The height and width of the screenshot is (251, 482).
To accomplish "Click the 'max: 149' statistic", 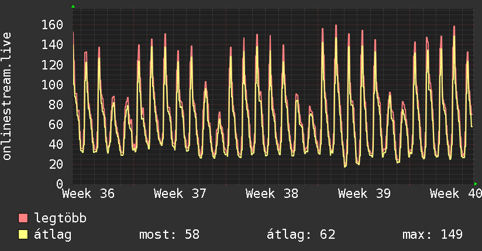I will tap(432, 235).
